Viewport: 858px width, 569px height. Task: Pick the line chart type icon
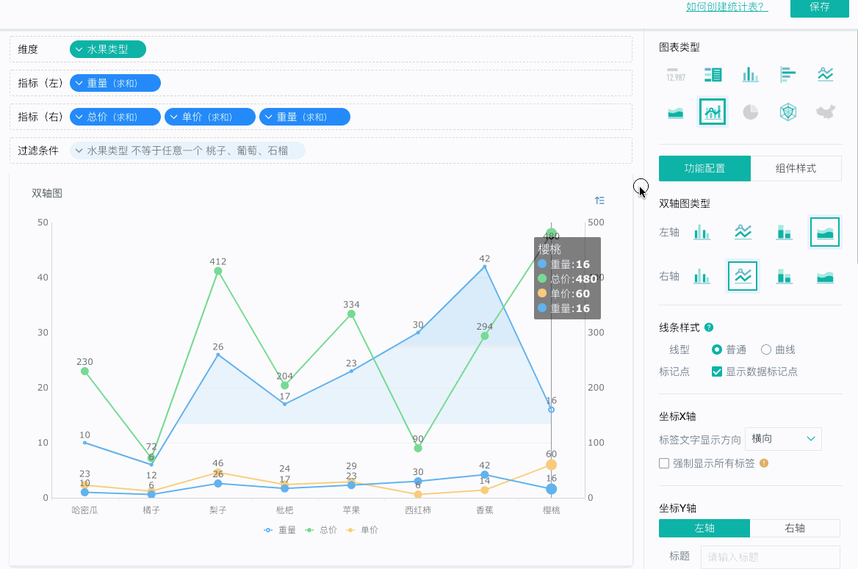[x=826, y=74]
